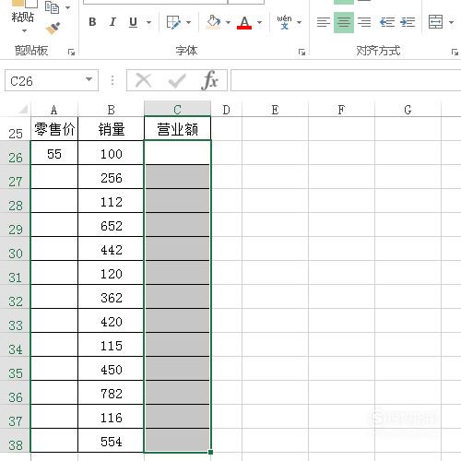This screenshot has height=461, width=461.
Task: Select the cell containing 256
Action: (111, 177)
